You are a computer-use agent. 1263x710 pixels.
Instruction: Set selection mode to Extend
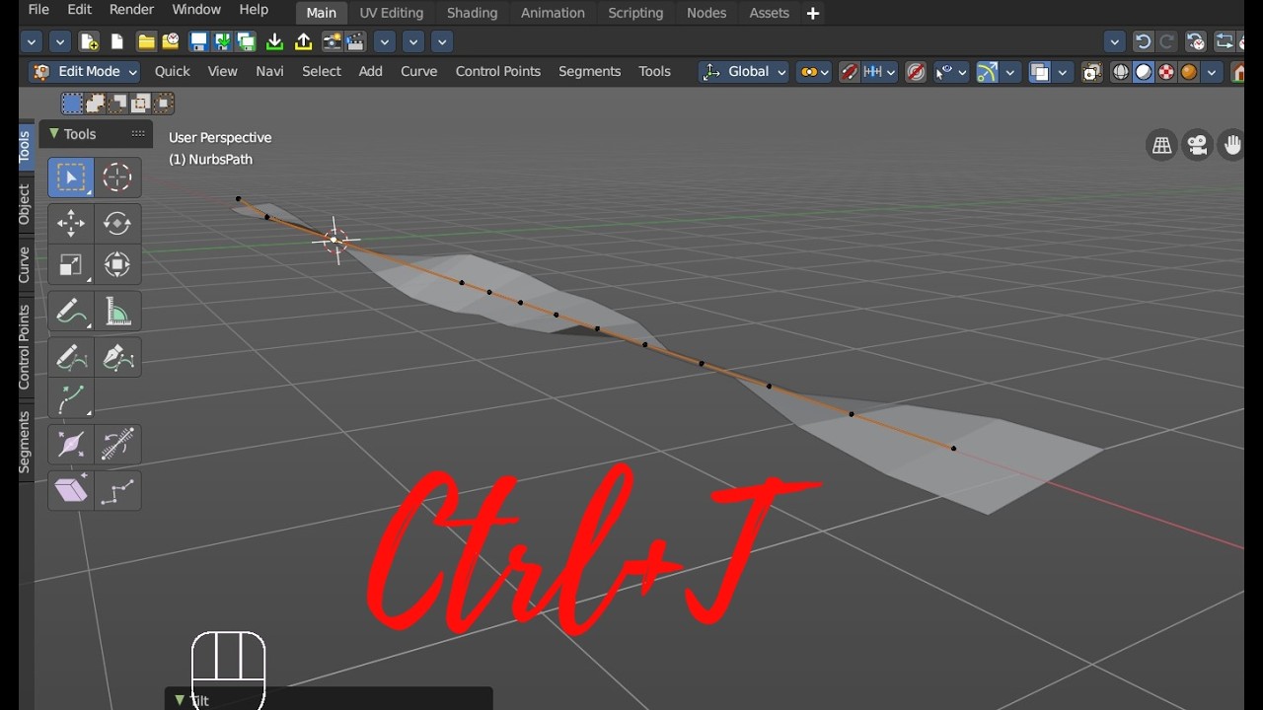[96, 104]
